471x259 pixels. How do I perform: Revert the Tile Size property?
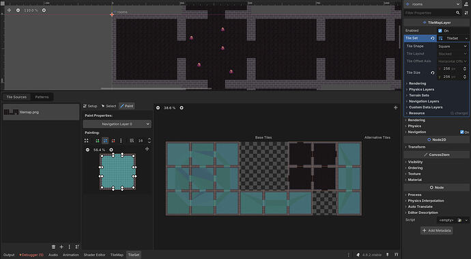pos(433,73)
